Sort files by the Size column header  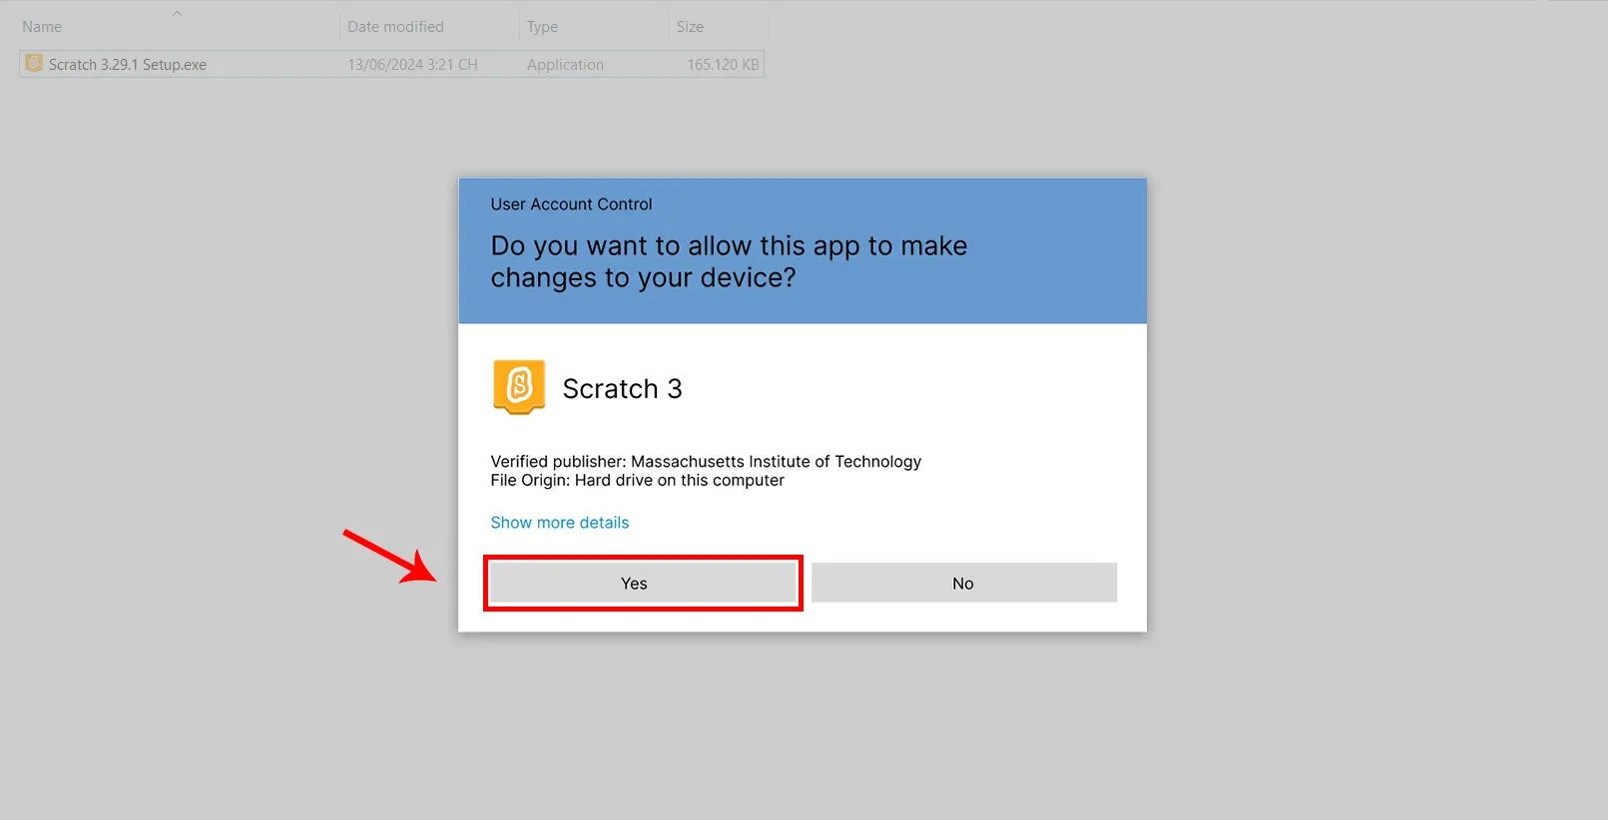pyautogui.click(x=690, y=27)
